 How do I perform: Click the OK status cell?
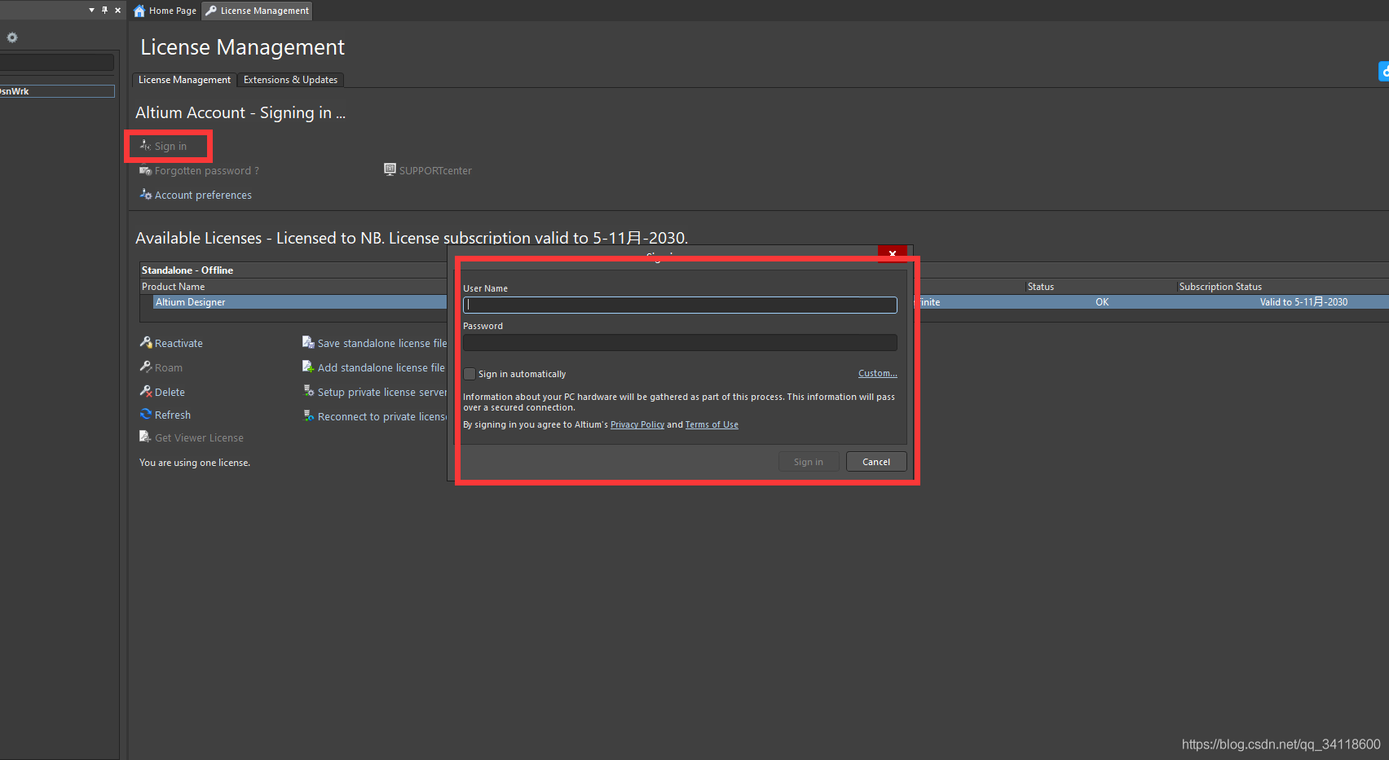1102,302
